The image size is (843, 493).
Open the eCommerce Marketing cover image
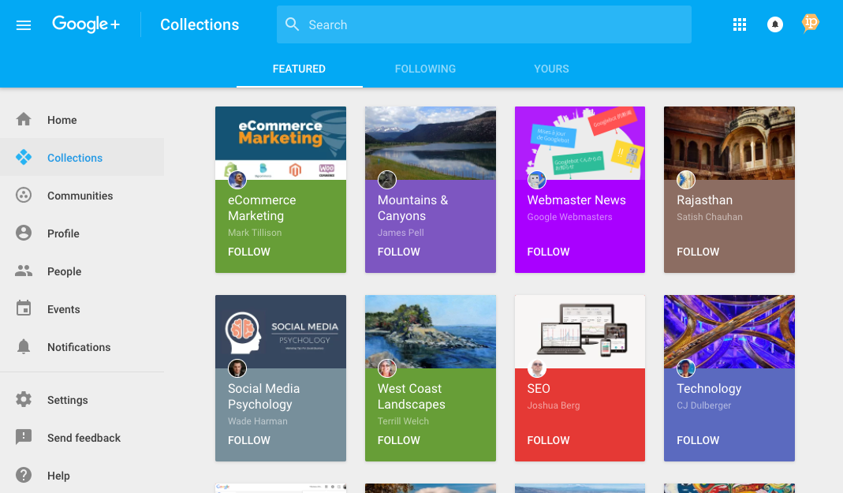coord(281,143)
